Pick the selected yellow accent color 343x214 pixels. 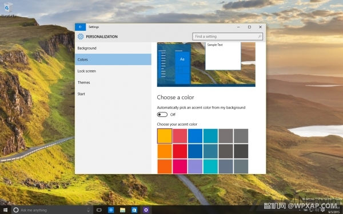pos(165,136)
